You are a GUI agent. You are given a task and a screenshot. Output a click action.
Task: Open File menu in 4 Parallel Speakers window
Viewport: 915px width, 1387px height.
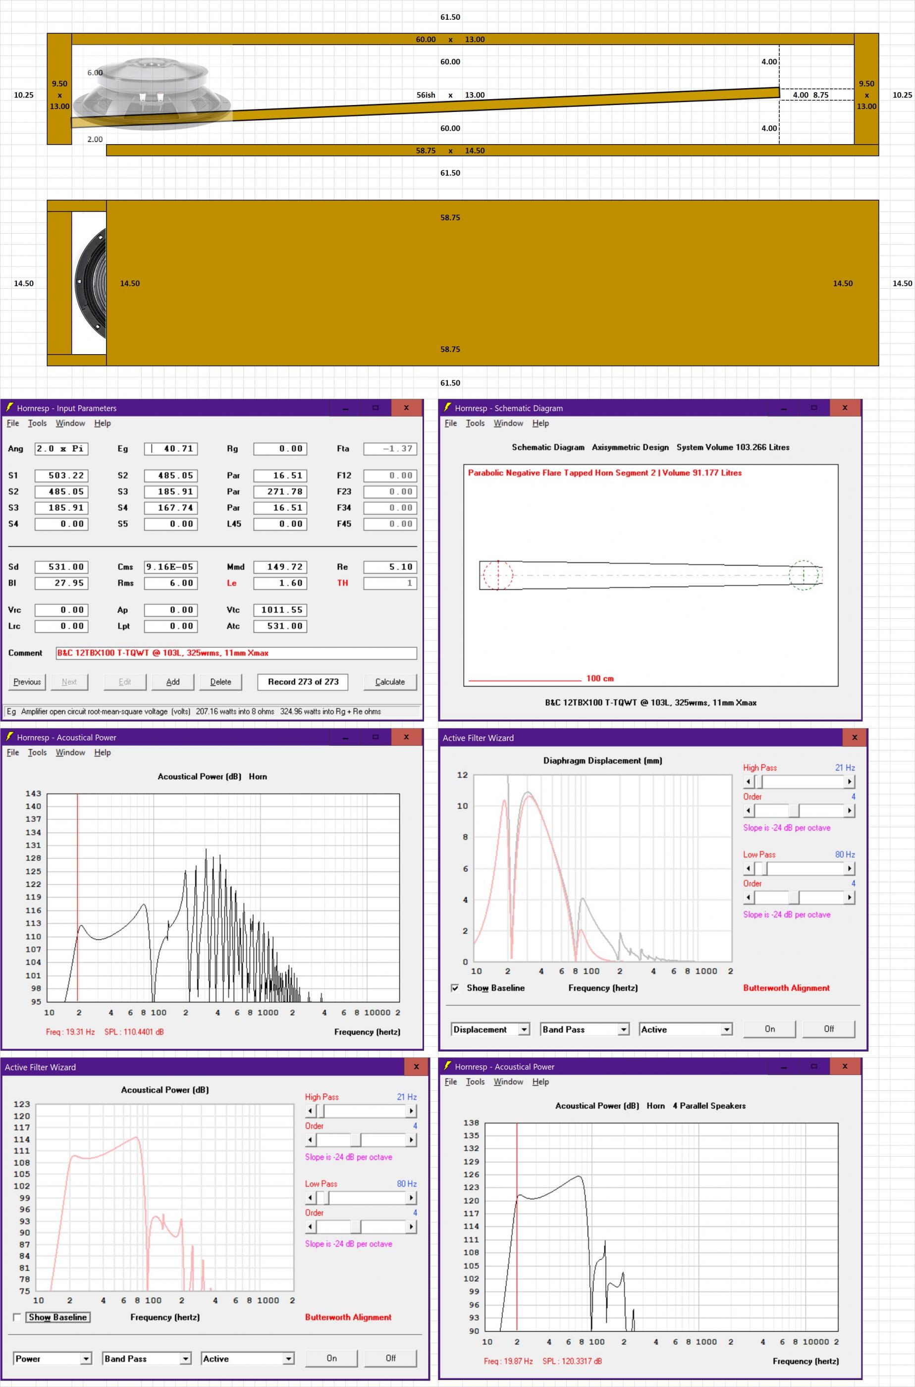(x=451, y=1081)
